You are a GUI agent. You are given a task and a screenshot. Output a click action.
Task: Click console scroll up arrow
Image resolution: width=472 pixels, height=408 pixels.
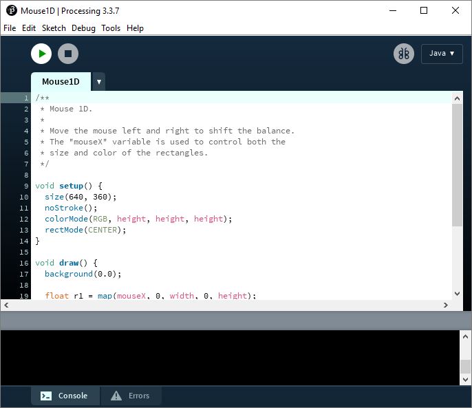coord(465,336)
